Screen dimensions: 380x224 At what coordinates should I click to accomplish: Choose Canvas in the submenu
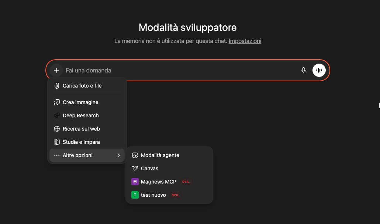[149, 168]
